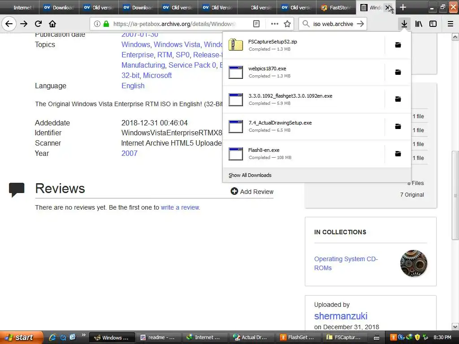Open the Windows Start menu
Viewport: 459px width, 344px height.
(x=22, y=337)
